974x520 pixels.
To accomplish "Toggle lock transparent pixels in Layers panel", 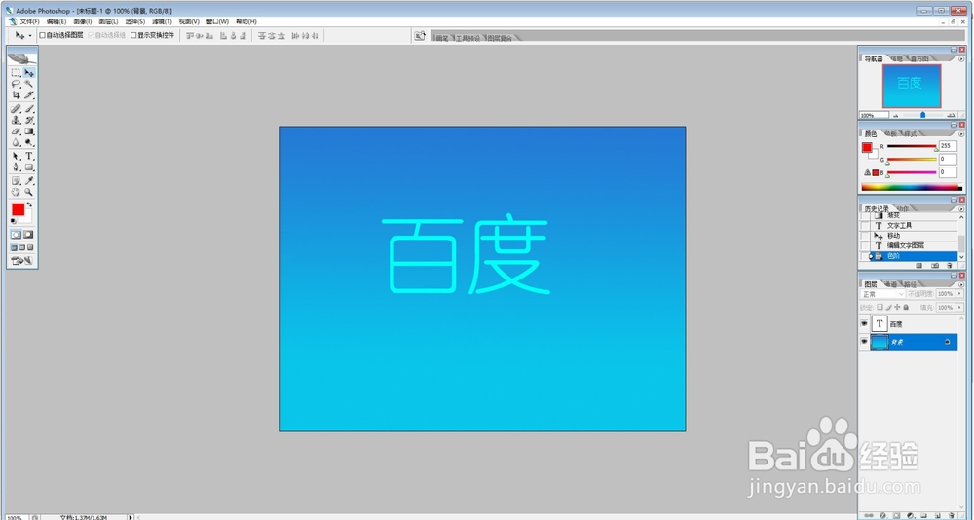I will click(x=880, y=307).
